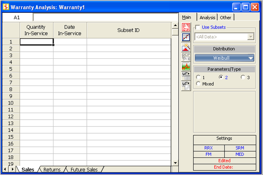This screenshot has height=175, width=263.
Task: Click the MED settings link
Action: (240, 154)
